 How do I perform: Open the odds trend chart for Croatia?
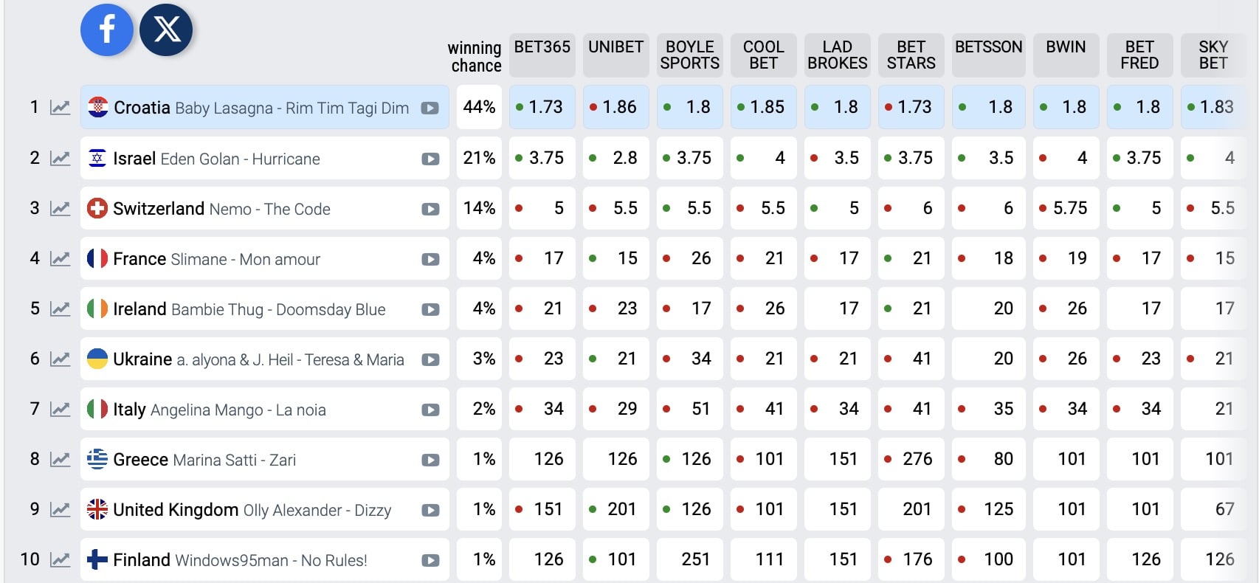(x=60, y=108)
